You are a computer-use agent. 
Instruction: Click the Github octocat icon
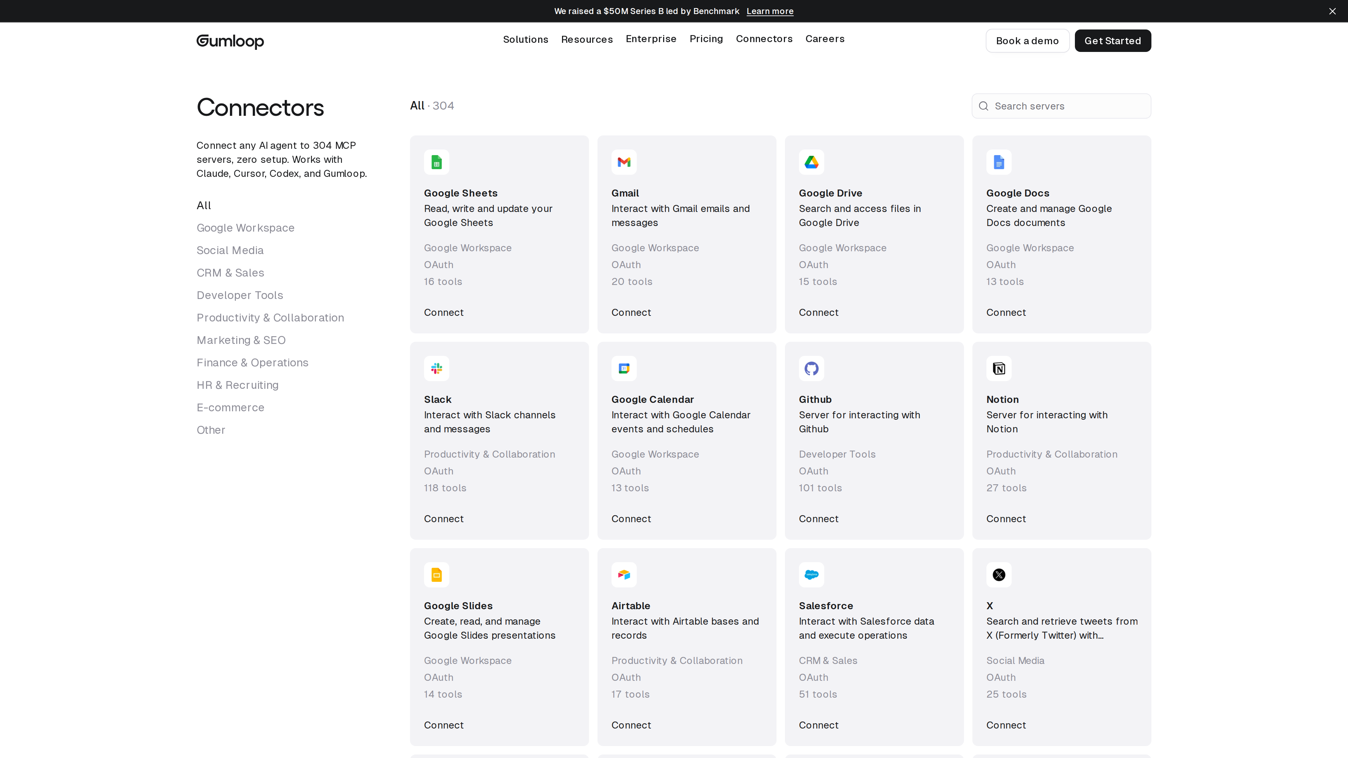[811, 368]
